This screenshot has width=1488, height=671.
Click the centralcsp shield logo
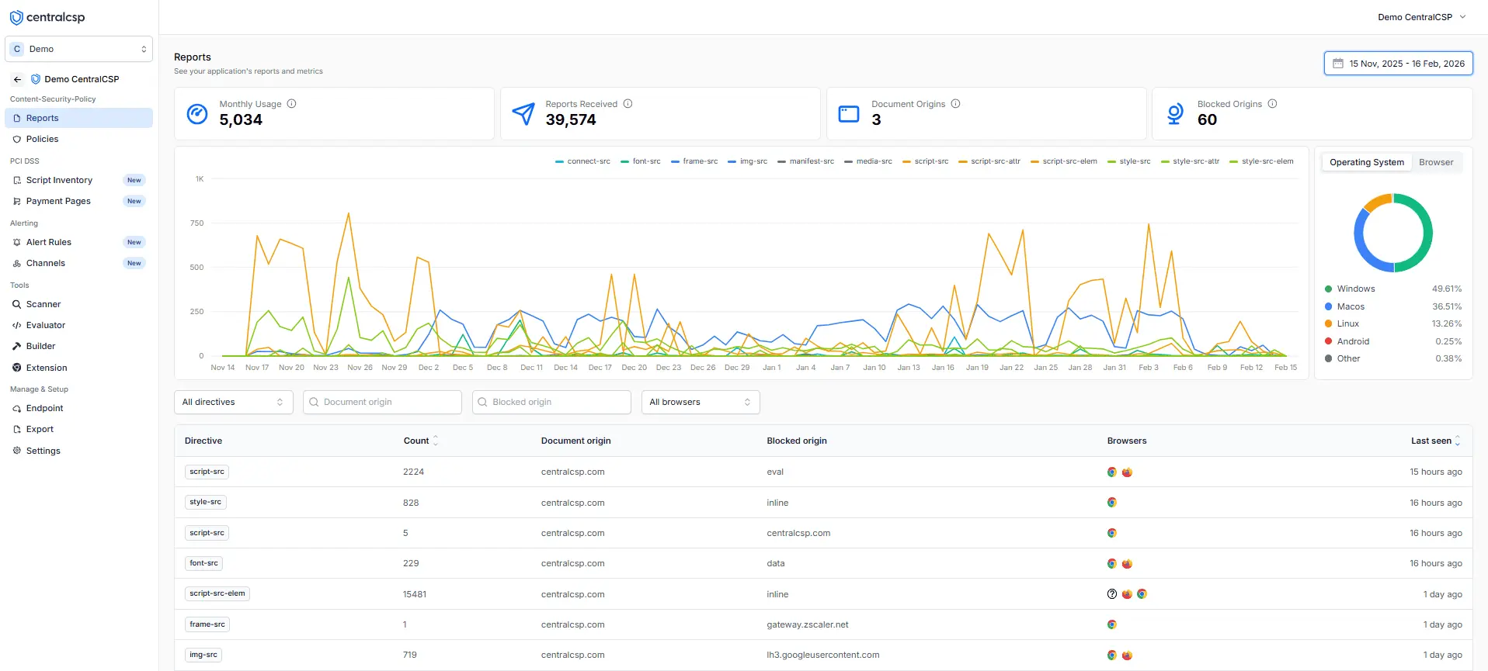pos(16,17)
